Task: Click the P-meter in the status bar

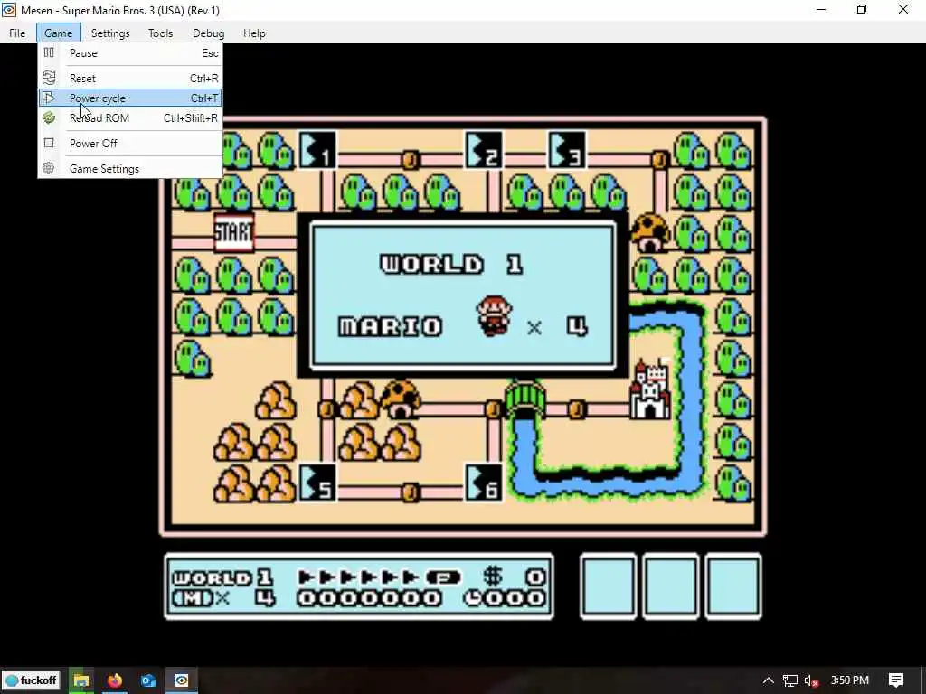Action: coord(379,577)
